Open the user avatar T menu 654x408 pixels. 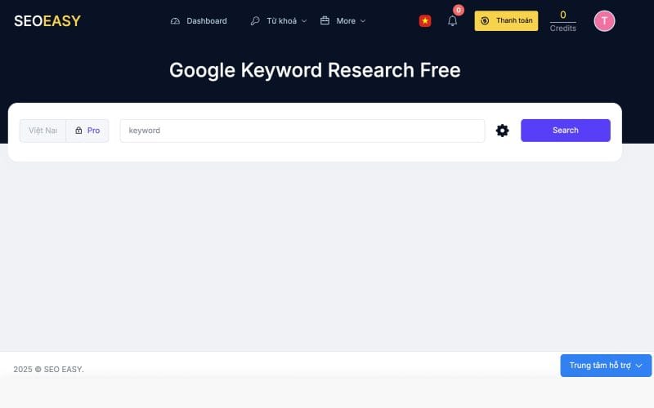tap(604, 21)
